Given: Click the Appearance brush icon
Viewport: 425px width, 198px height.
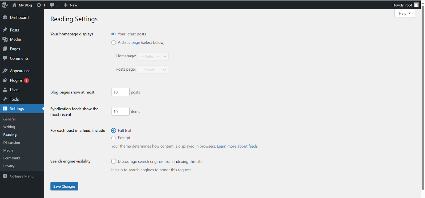Looking at the screenshot, I should click(x=5, y=71).
